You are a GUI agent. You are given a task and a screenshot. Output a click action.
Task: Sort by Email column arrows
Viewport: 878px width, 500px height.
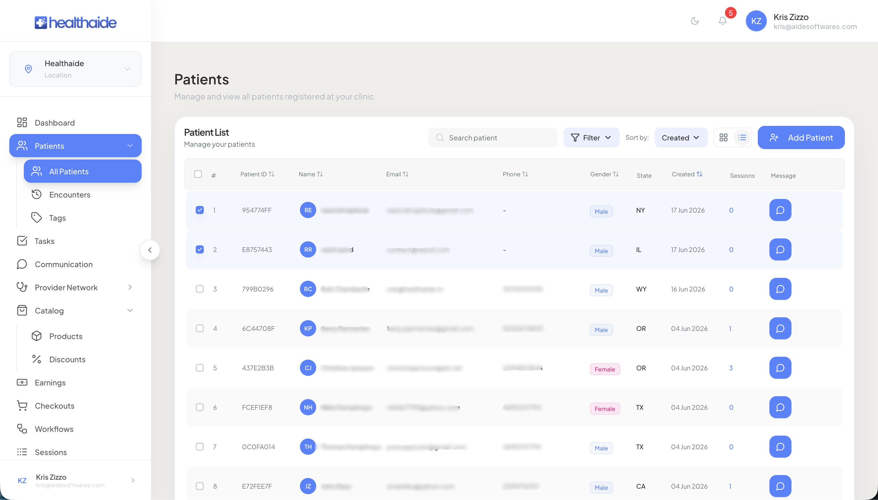406,174
